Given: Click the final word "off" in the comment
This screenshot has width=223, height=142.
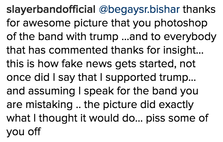Looking at the screenshot, I should pos(34,131).
